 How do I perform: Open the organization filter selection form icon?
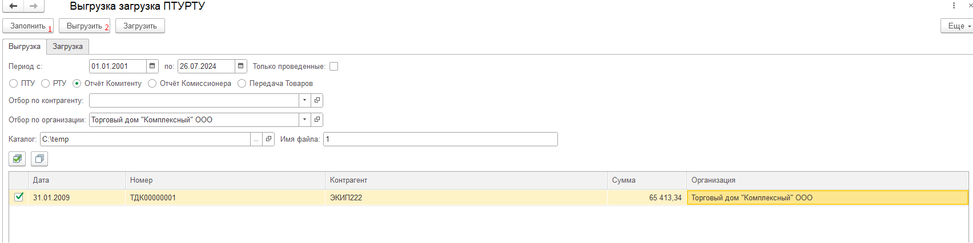(317, 120)
